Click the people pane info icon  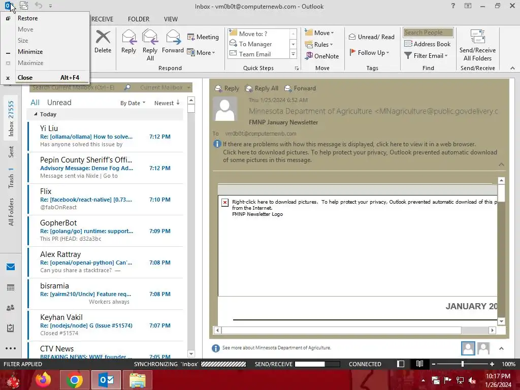pos(215,348)
